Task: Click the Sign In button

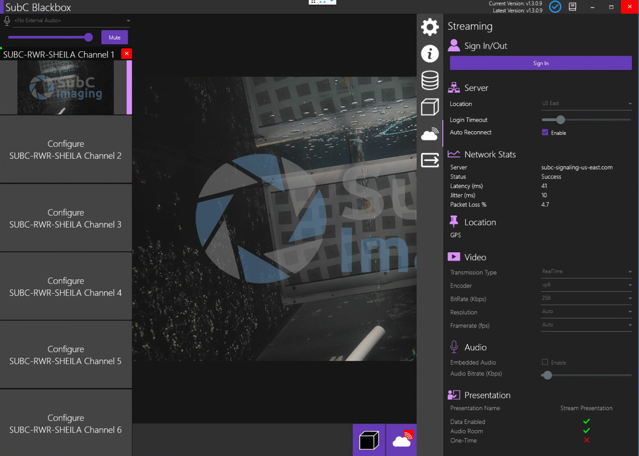Action: click(540, 63)
